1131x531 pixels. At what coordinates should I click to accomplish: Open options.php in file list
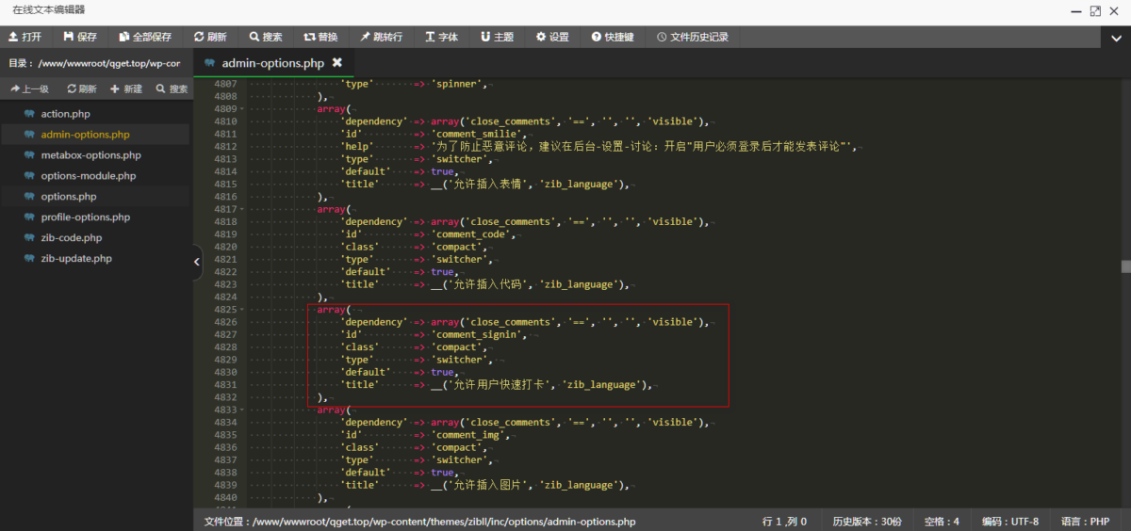[x=68, y=197]
